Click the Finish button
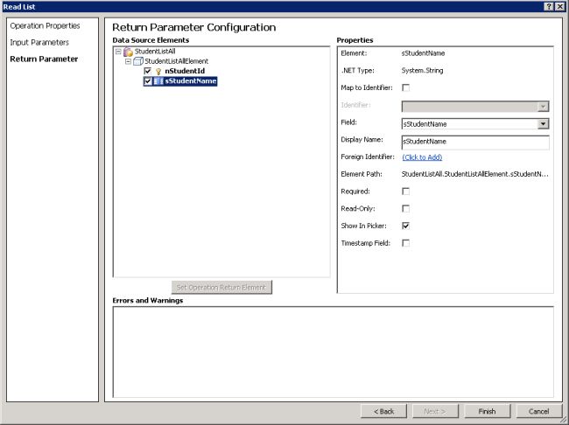The height and width of the screenshot is (425, 569). (x=487, y=411)
